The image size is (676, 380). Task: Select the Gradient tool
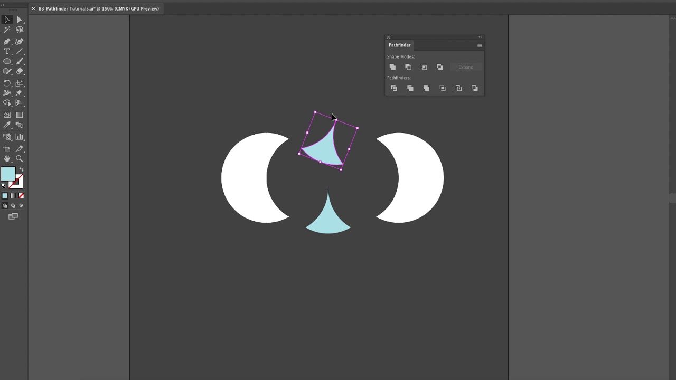coord(20,115)
